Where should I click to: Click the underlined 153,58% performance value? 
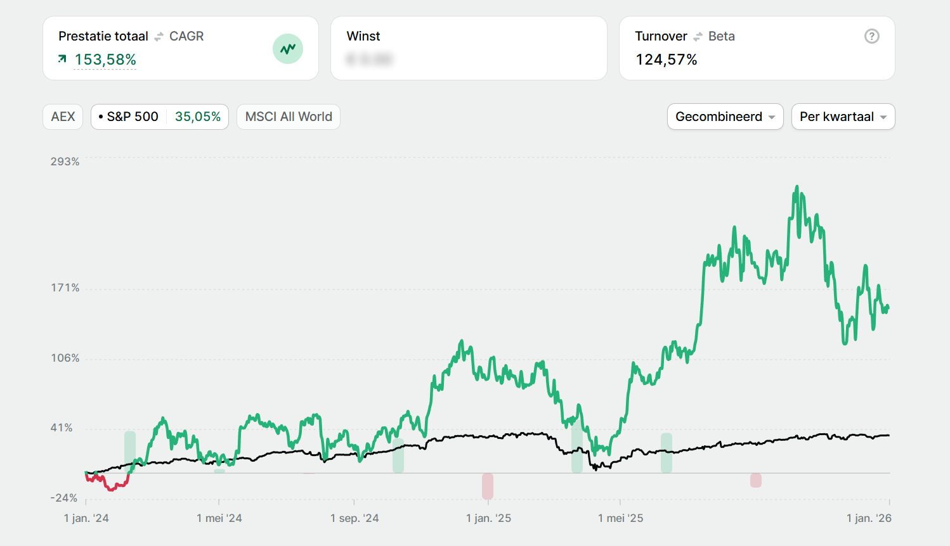pos(105,60)
